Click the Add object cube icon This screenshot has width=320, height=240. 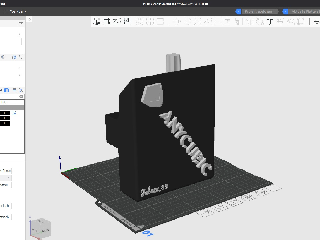97,21
